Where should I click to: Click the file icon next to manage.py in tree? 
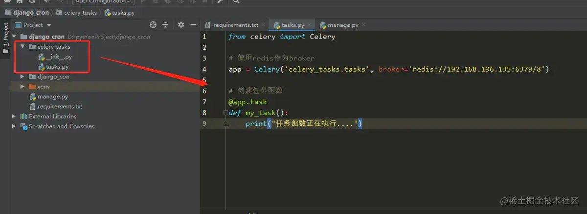tap(33, 97)
